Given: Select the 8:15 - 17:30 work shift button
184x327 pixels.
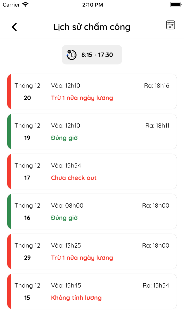Looking at the screenshot, I should click(x=92, y=55).
